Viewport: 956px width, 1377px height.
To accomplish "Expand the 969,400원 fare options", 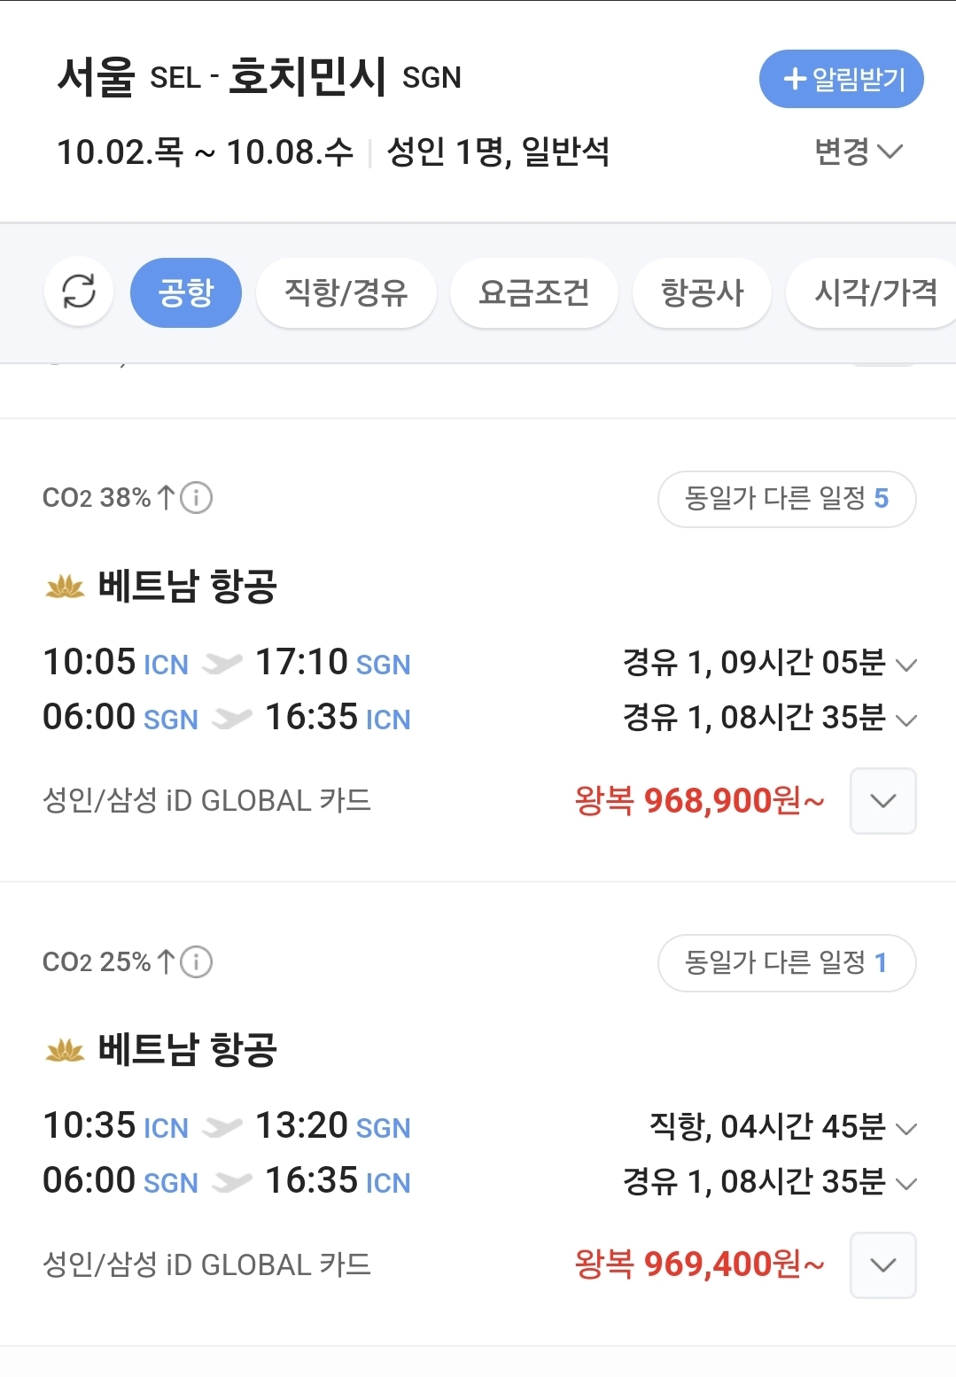I will [x=882, y=1265].
